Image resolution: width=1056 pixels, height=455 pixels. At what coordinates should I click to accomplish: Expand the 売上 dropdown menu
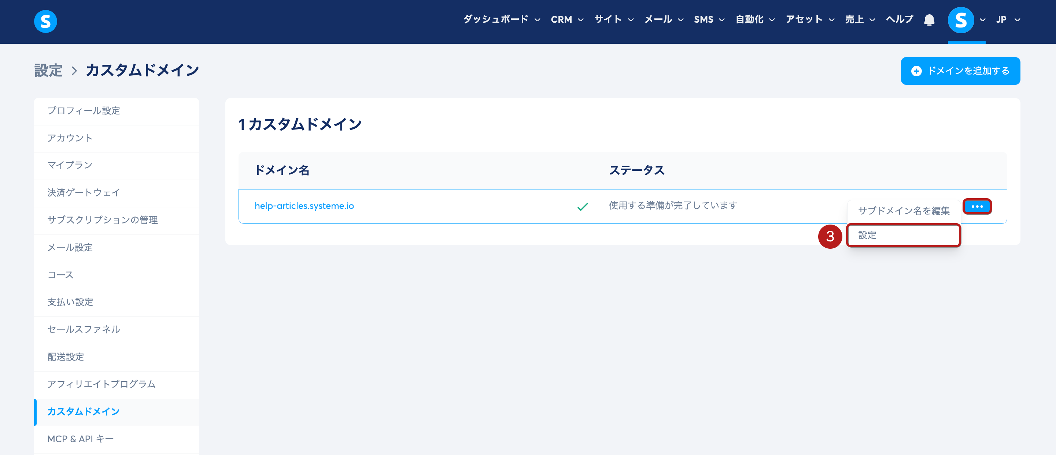point(860,19)
